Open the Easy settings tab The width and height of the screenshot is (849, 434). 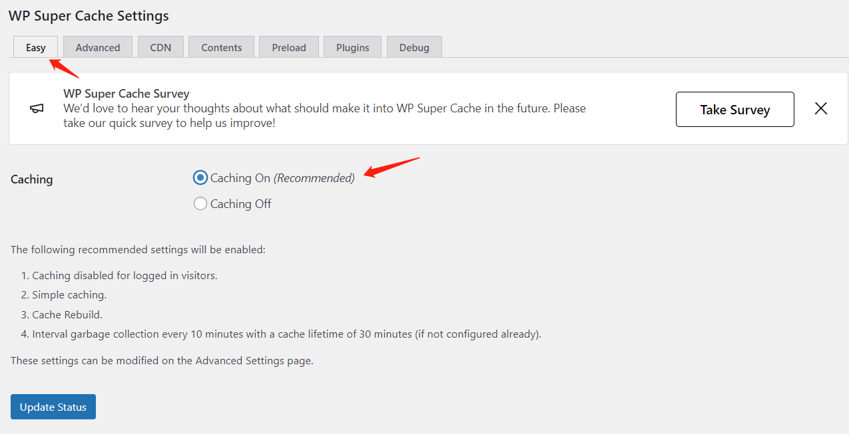[36, 47]
